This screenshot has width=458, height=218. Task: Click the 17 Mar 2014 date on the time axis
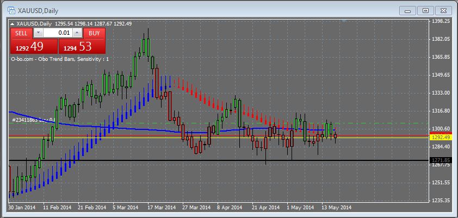pos(162,207)
